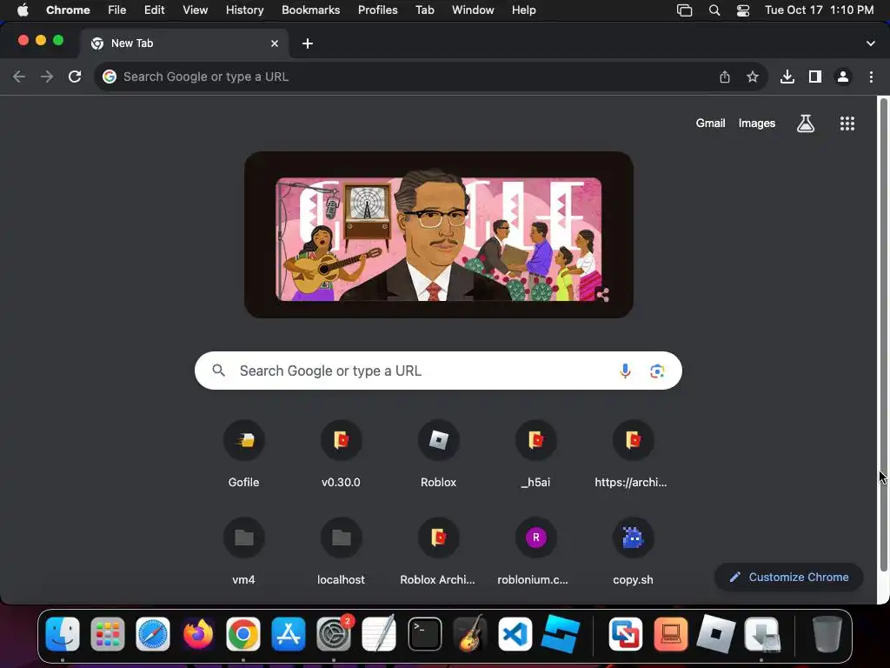Open Search Labs flask icon
This screenshot has width=890, height=668.
[x=806, y=124]
